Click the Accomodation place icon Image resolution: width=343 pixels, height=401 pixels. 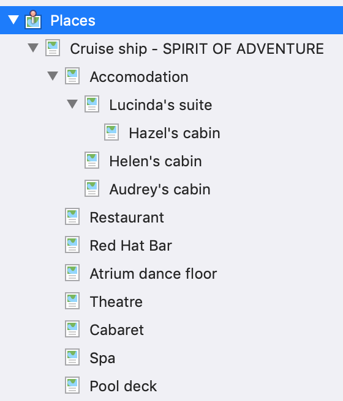coord(72,76)
